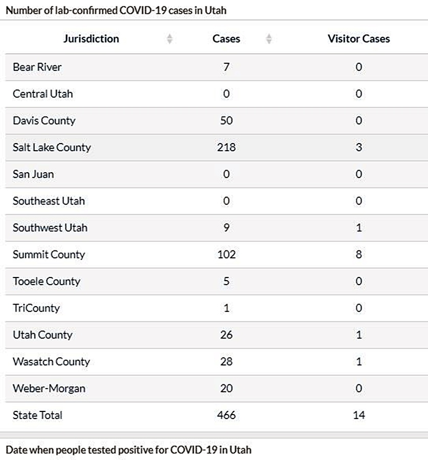
Task: Click the Utah County row
Action: coord(216,335)
